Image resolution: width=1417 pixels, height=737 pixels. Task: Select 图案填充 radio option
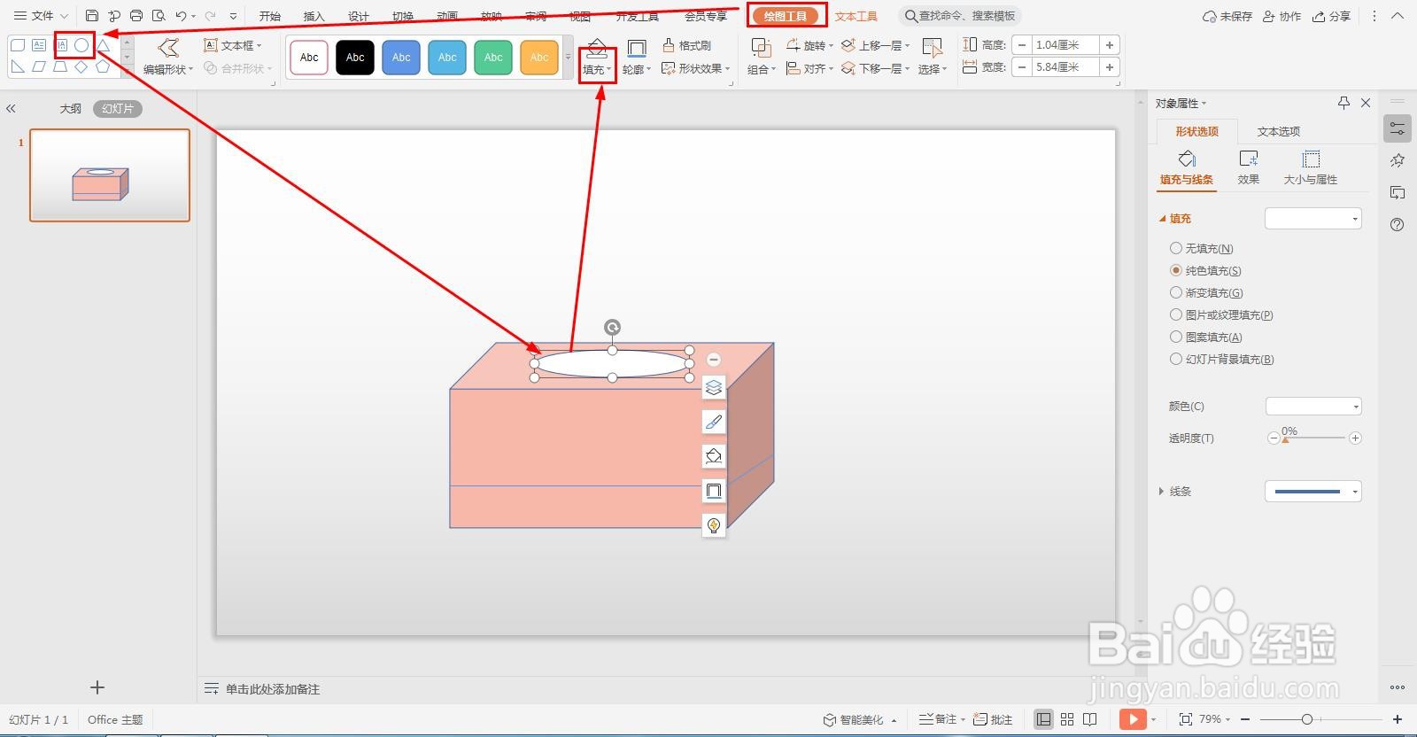(x=1176, y=337)
